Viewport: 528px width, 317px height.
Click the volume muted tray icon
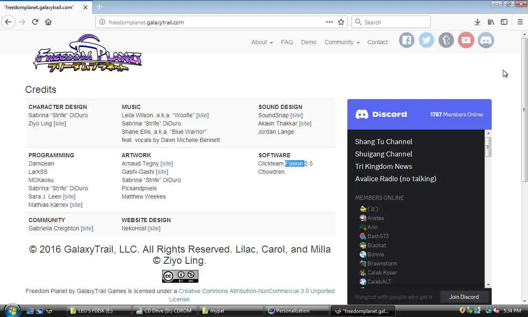point(496,310)
